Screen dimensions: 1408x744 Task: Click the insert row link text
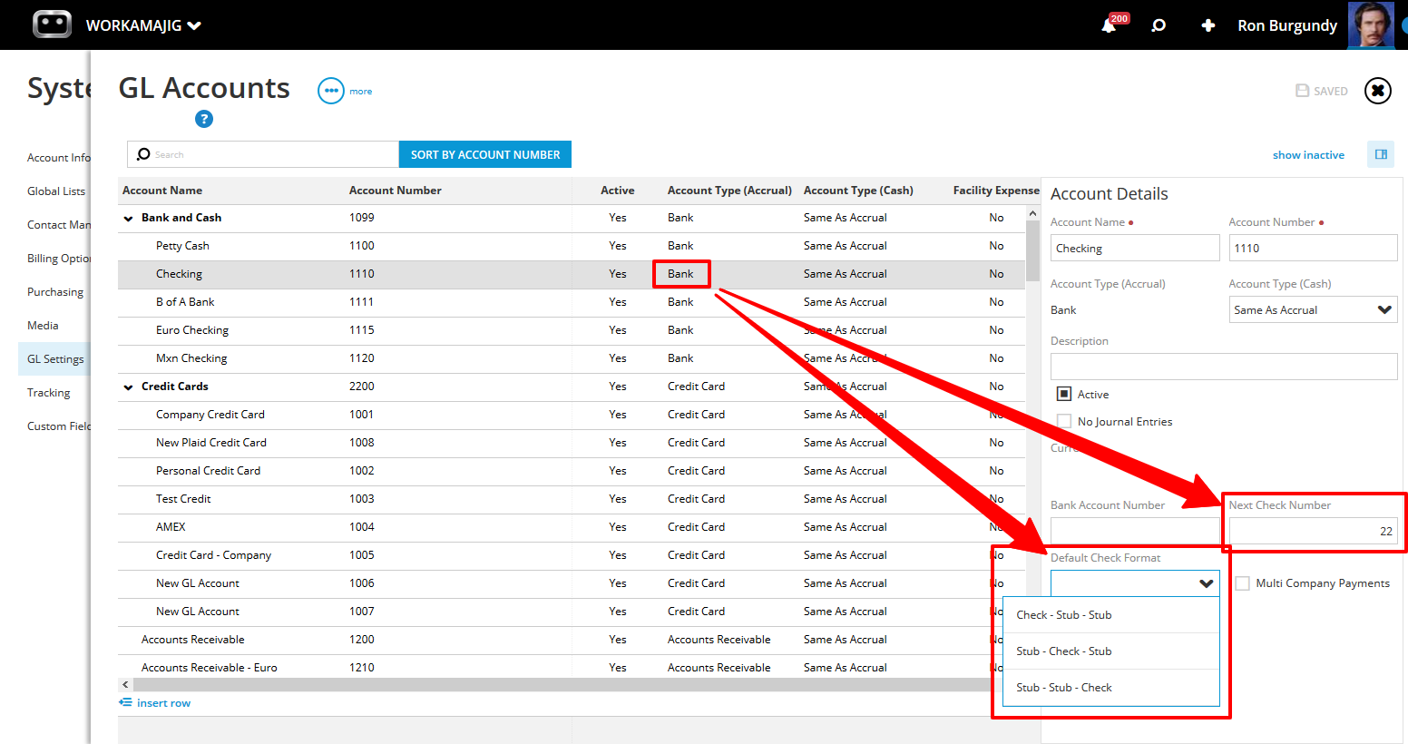(x=163, y=703)
